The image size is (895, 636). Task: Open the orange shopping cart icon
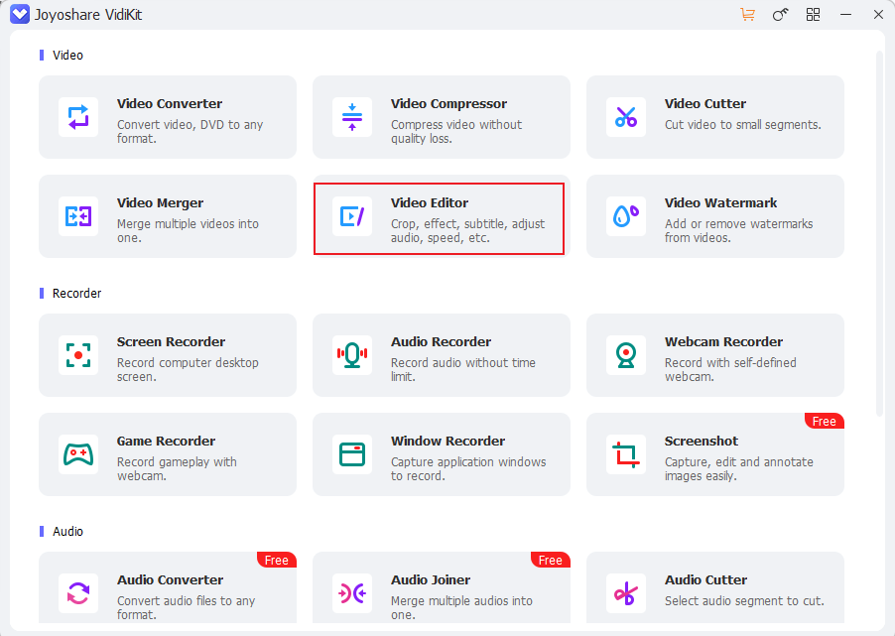click(747, 14)
